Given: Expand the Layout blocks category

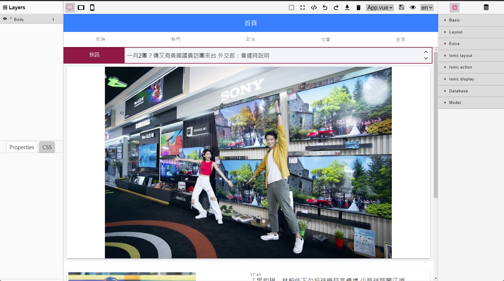Looking at the screenshot, I should (x=471, y=32).
